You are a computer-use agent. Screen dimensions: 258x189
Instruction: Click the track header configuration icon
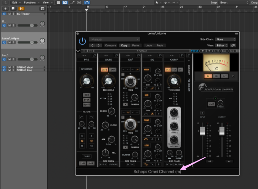43,8
